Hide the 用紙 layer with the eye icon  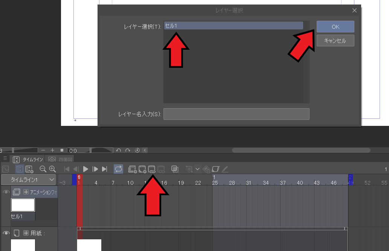[x=6, y=233]
